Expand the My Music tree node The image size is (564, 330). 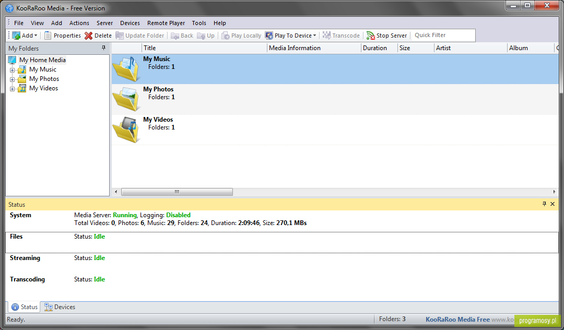point(12,70)
